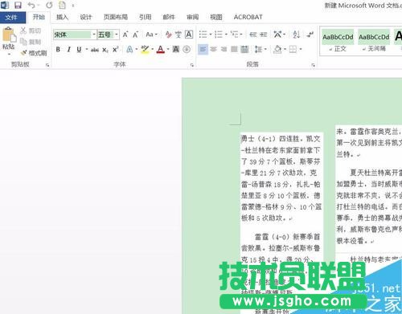
Task: Click the Copy icon in clipboard group
Action: click(23, 42)
